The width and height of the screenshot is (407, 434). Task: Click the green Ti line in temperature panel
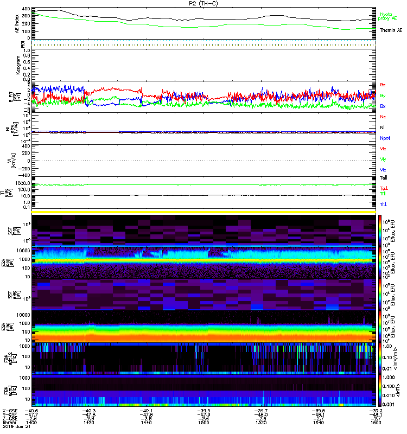203,185
